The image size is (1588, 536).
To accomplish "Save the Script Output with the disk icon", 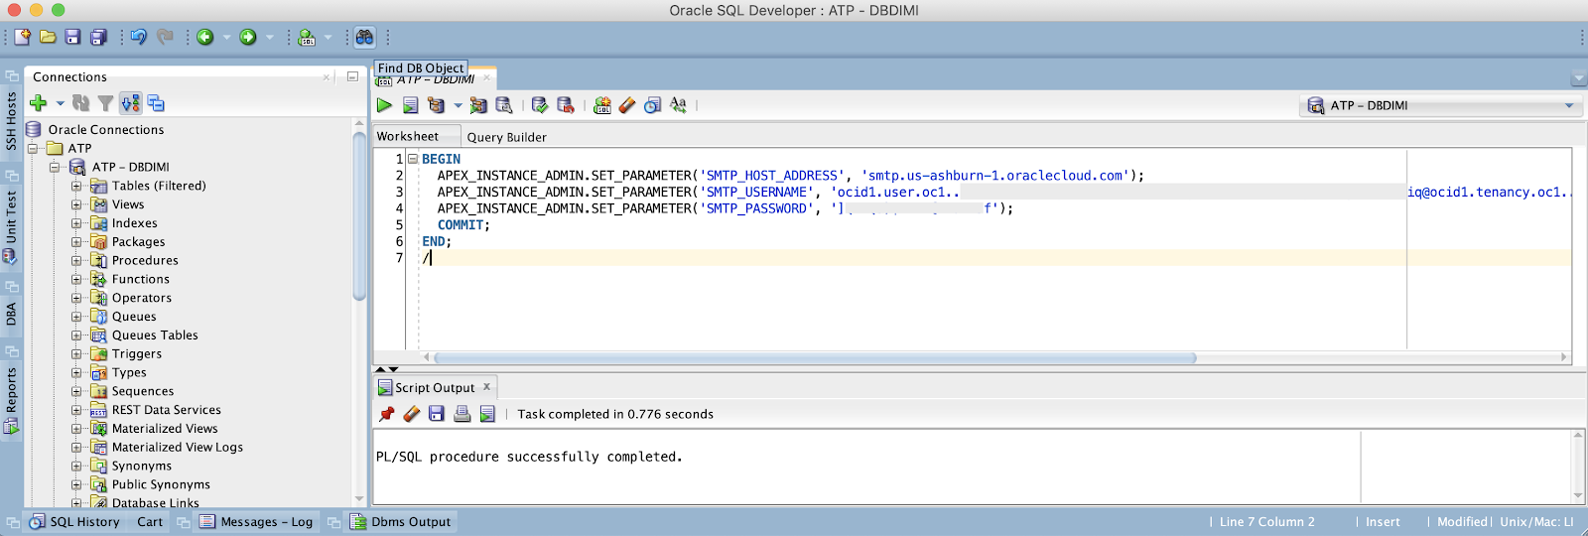I will (x=437, y=414).
